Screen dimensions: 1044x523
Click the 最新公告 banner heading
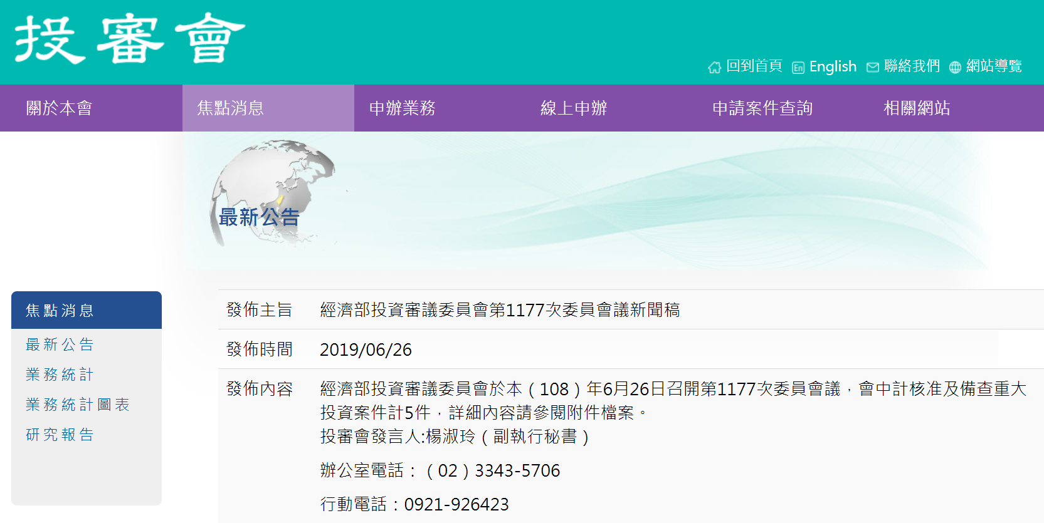pos(259,217)
